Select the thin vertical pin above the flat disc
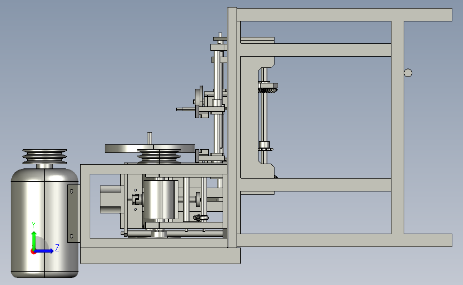 pos(150,138)
